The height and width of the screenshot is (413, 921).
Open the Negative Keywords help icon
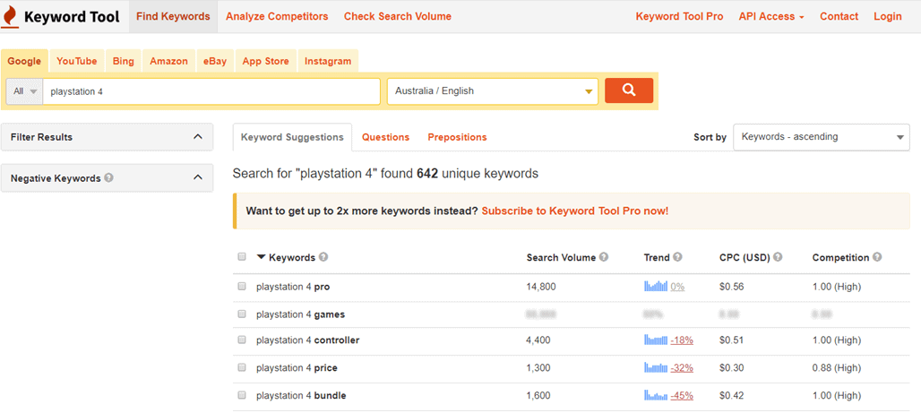[x=108, y=178]
